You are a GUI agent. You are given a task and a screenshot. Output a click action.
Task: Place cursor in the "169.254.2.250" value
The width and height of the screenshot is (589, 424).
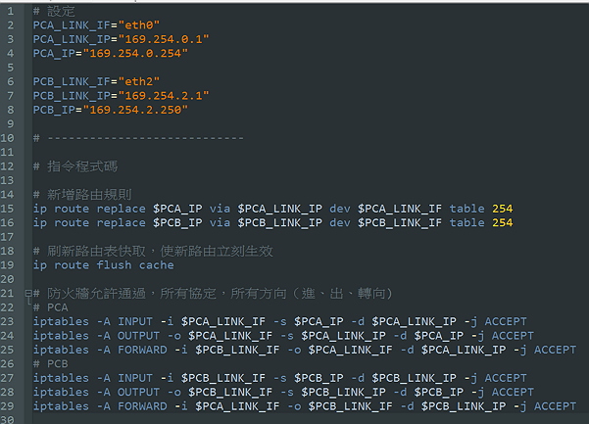pos(135,110)
